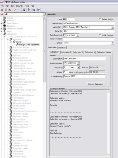Screen dimensions: 118x158
Task: Open the File menu
Action: tap(2, 6)
